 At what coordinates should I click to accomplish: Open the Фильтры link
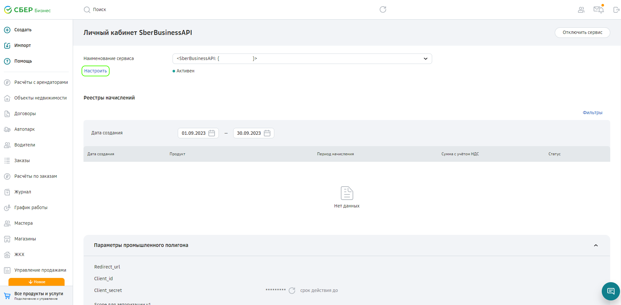tap(592, 113)
